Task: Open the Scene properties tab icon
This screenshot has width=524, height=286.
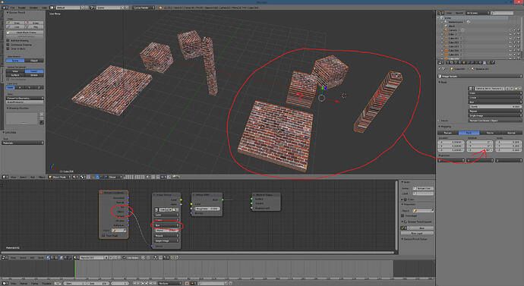Action: [456, 63]
